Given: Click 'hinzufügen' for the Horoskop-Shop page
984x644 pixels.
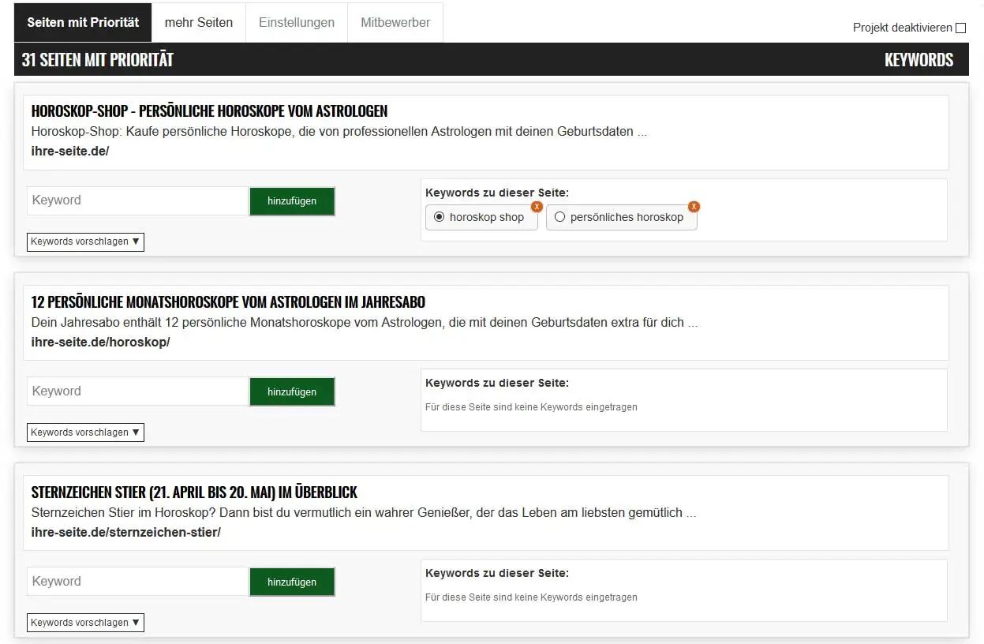Looking at the screenshot, I should click(292, 201).
